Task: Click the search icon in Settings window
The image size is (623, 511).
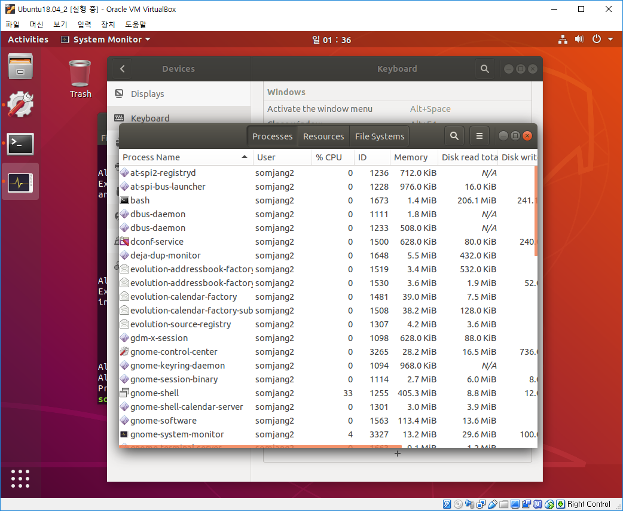Action: (485, 69)
